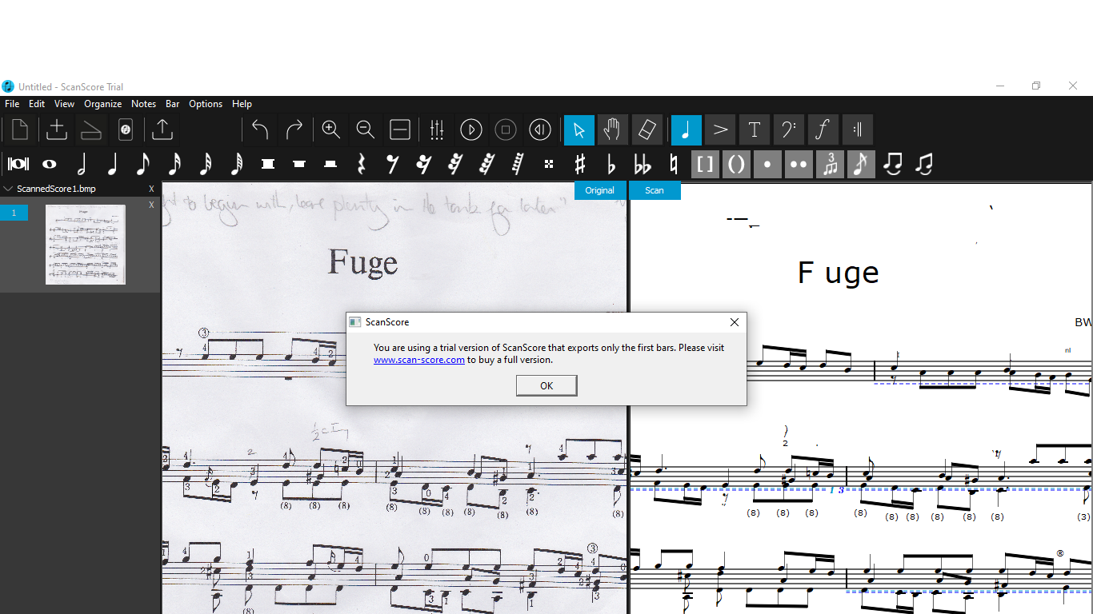Select the double sharp accidental
This screenshot has height=614, width=1093.
pyautogui.click(x=549, y=164)
